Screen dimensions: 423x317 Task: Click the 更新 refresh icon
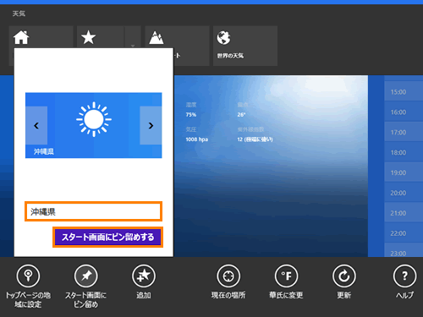pos(344,276)
